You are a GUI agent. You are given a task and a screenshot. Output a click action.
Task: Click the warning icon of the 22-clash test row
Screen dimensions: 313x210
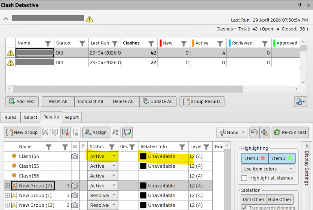pyautogui.click(x=11, y=63)
